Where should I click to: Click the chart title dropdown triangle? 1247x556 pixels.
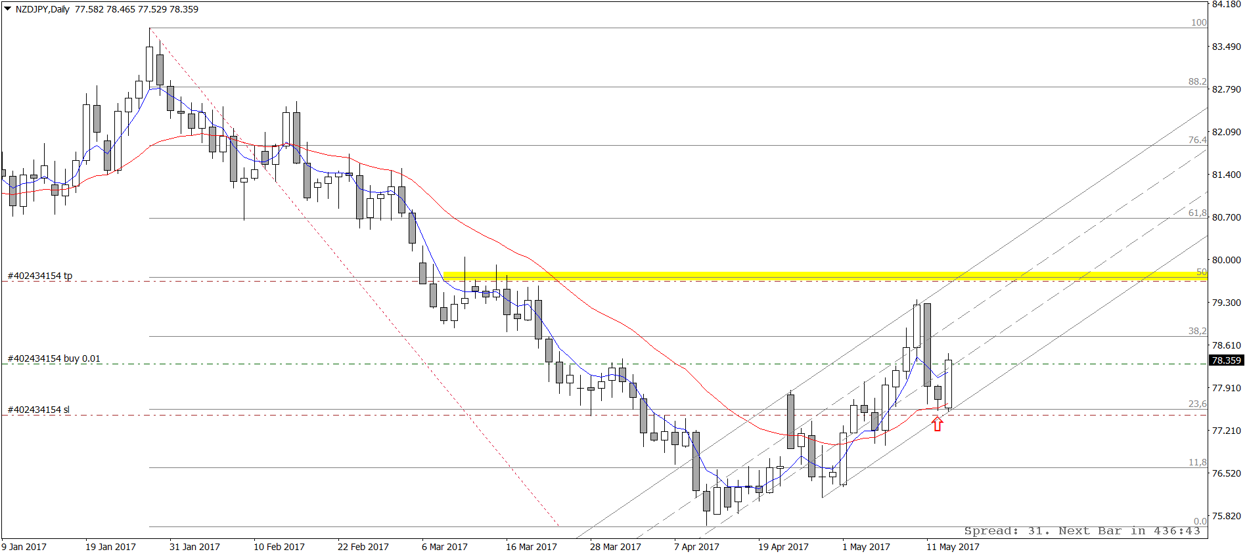pyautogui.click(x=8, y=9)
